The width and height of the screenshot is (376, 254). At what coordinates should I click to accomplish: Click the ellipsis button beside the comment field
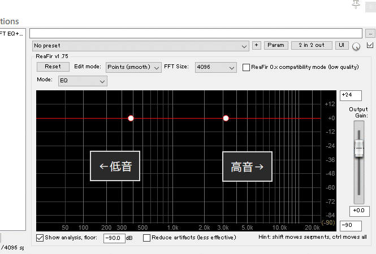(x=370, y=33)
